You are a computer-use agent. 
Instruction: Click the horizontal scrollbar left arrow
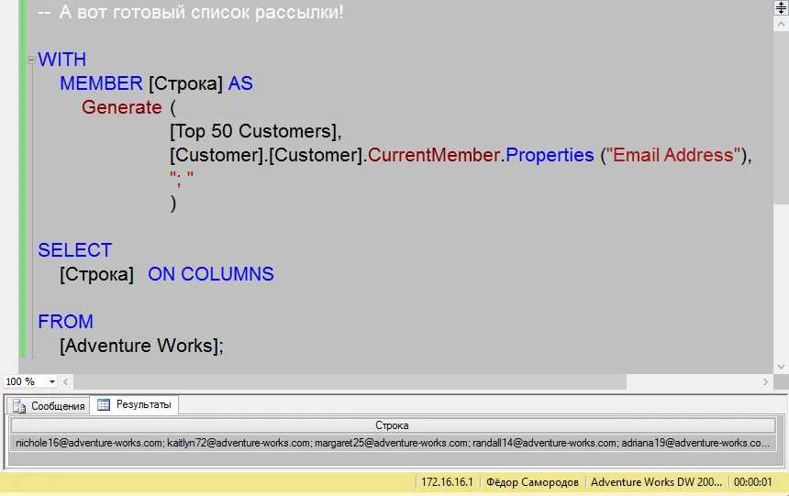point(66,381)
